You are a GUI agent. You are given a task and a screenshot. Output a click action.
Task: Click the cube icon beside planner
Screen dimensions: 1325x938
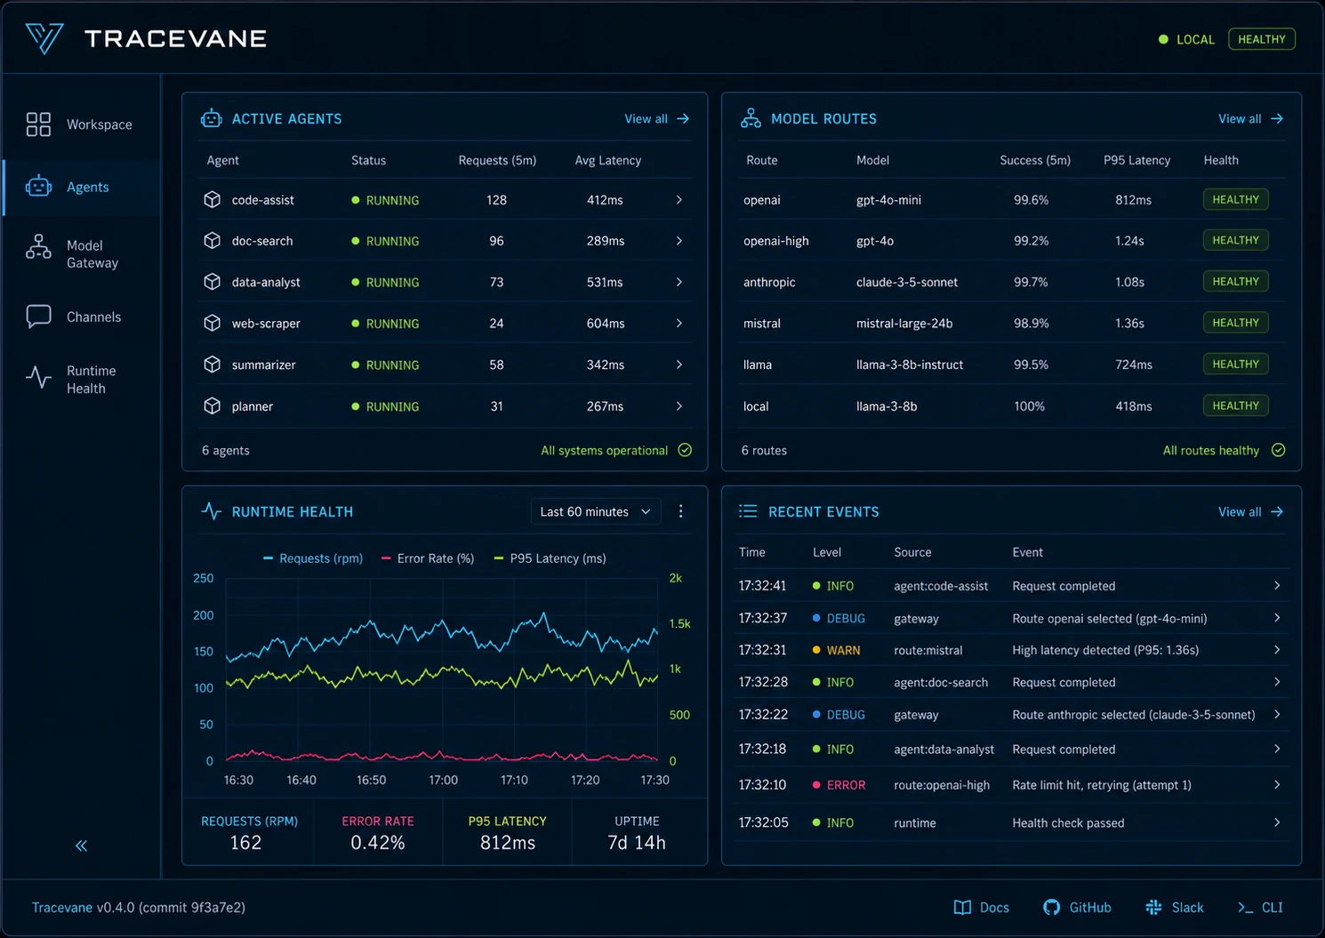212,406
